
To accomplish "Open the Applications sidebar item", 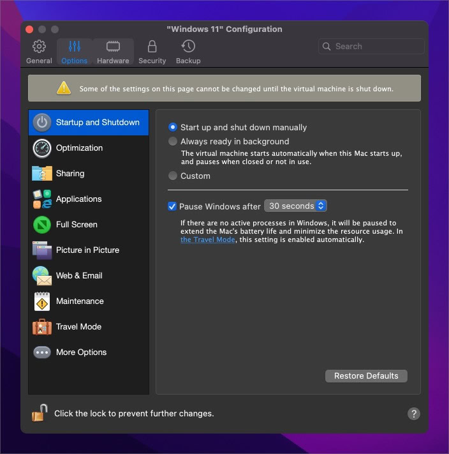I will coord(89,199).
